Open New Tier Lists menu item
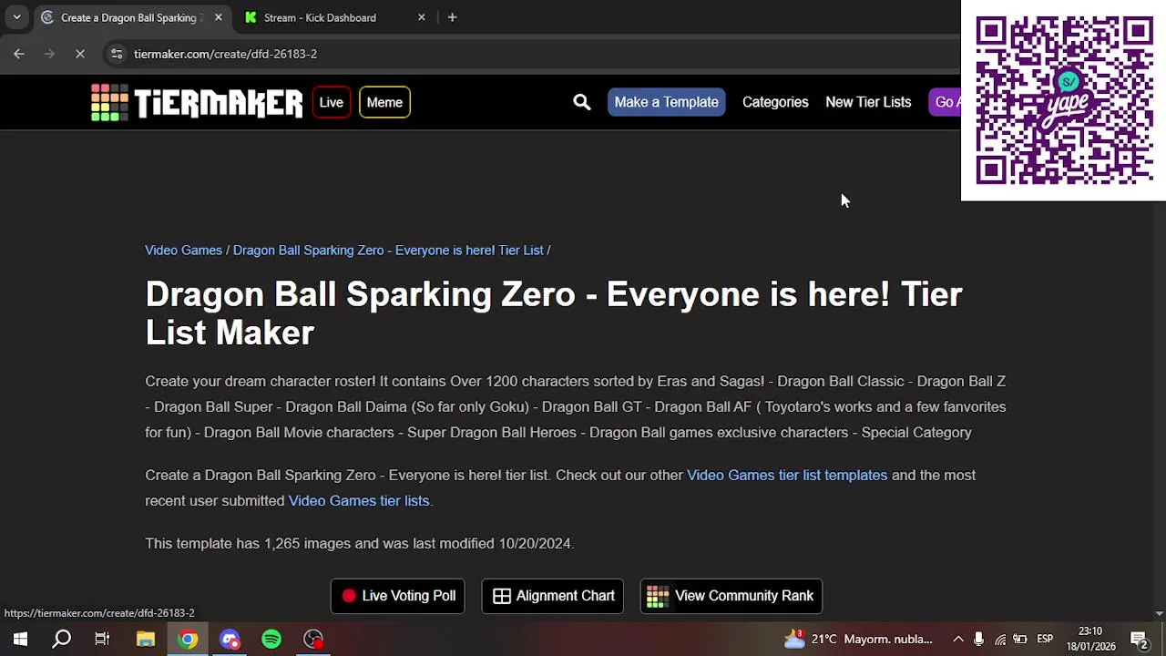The width and height of the screenshot is (1166, 656). 868,102
